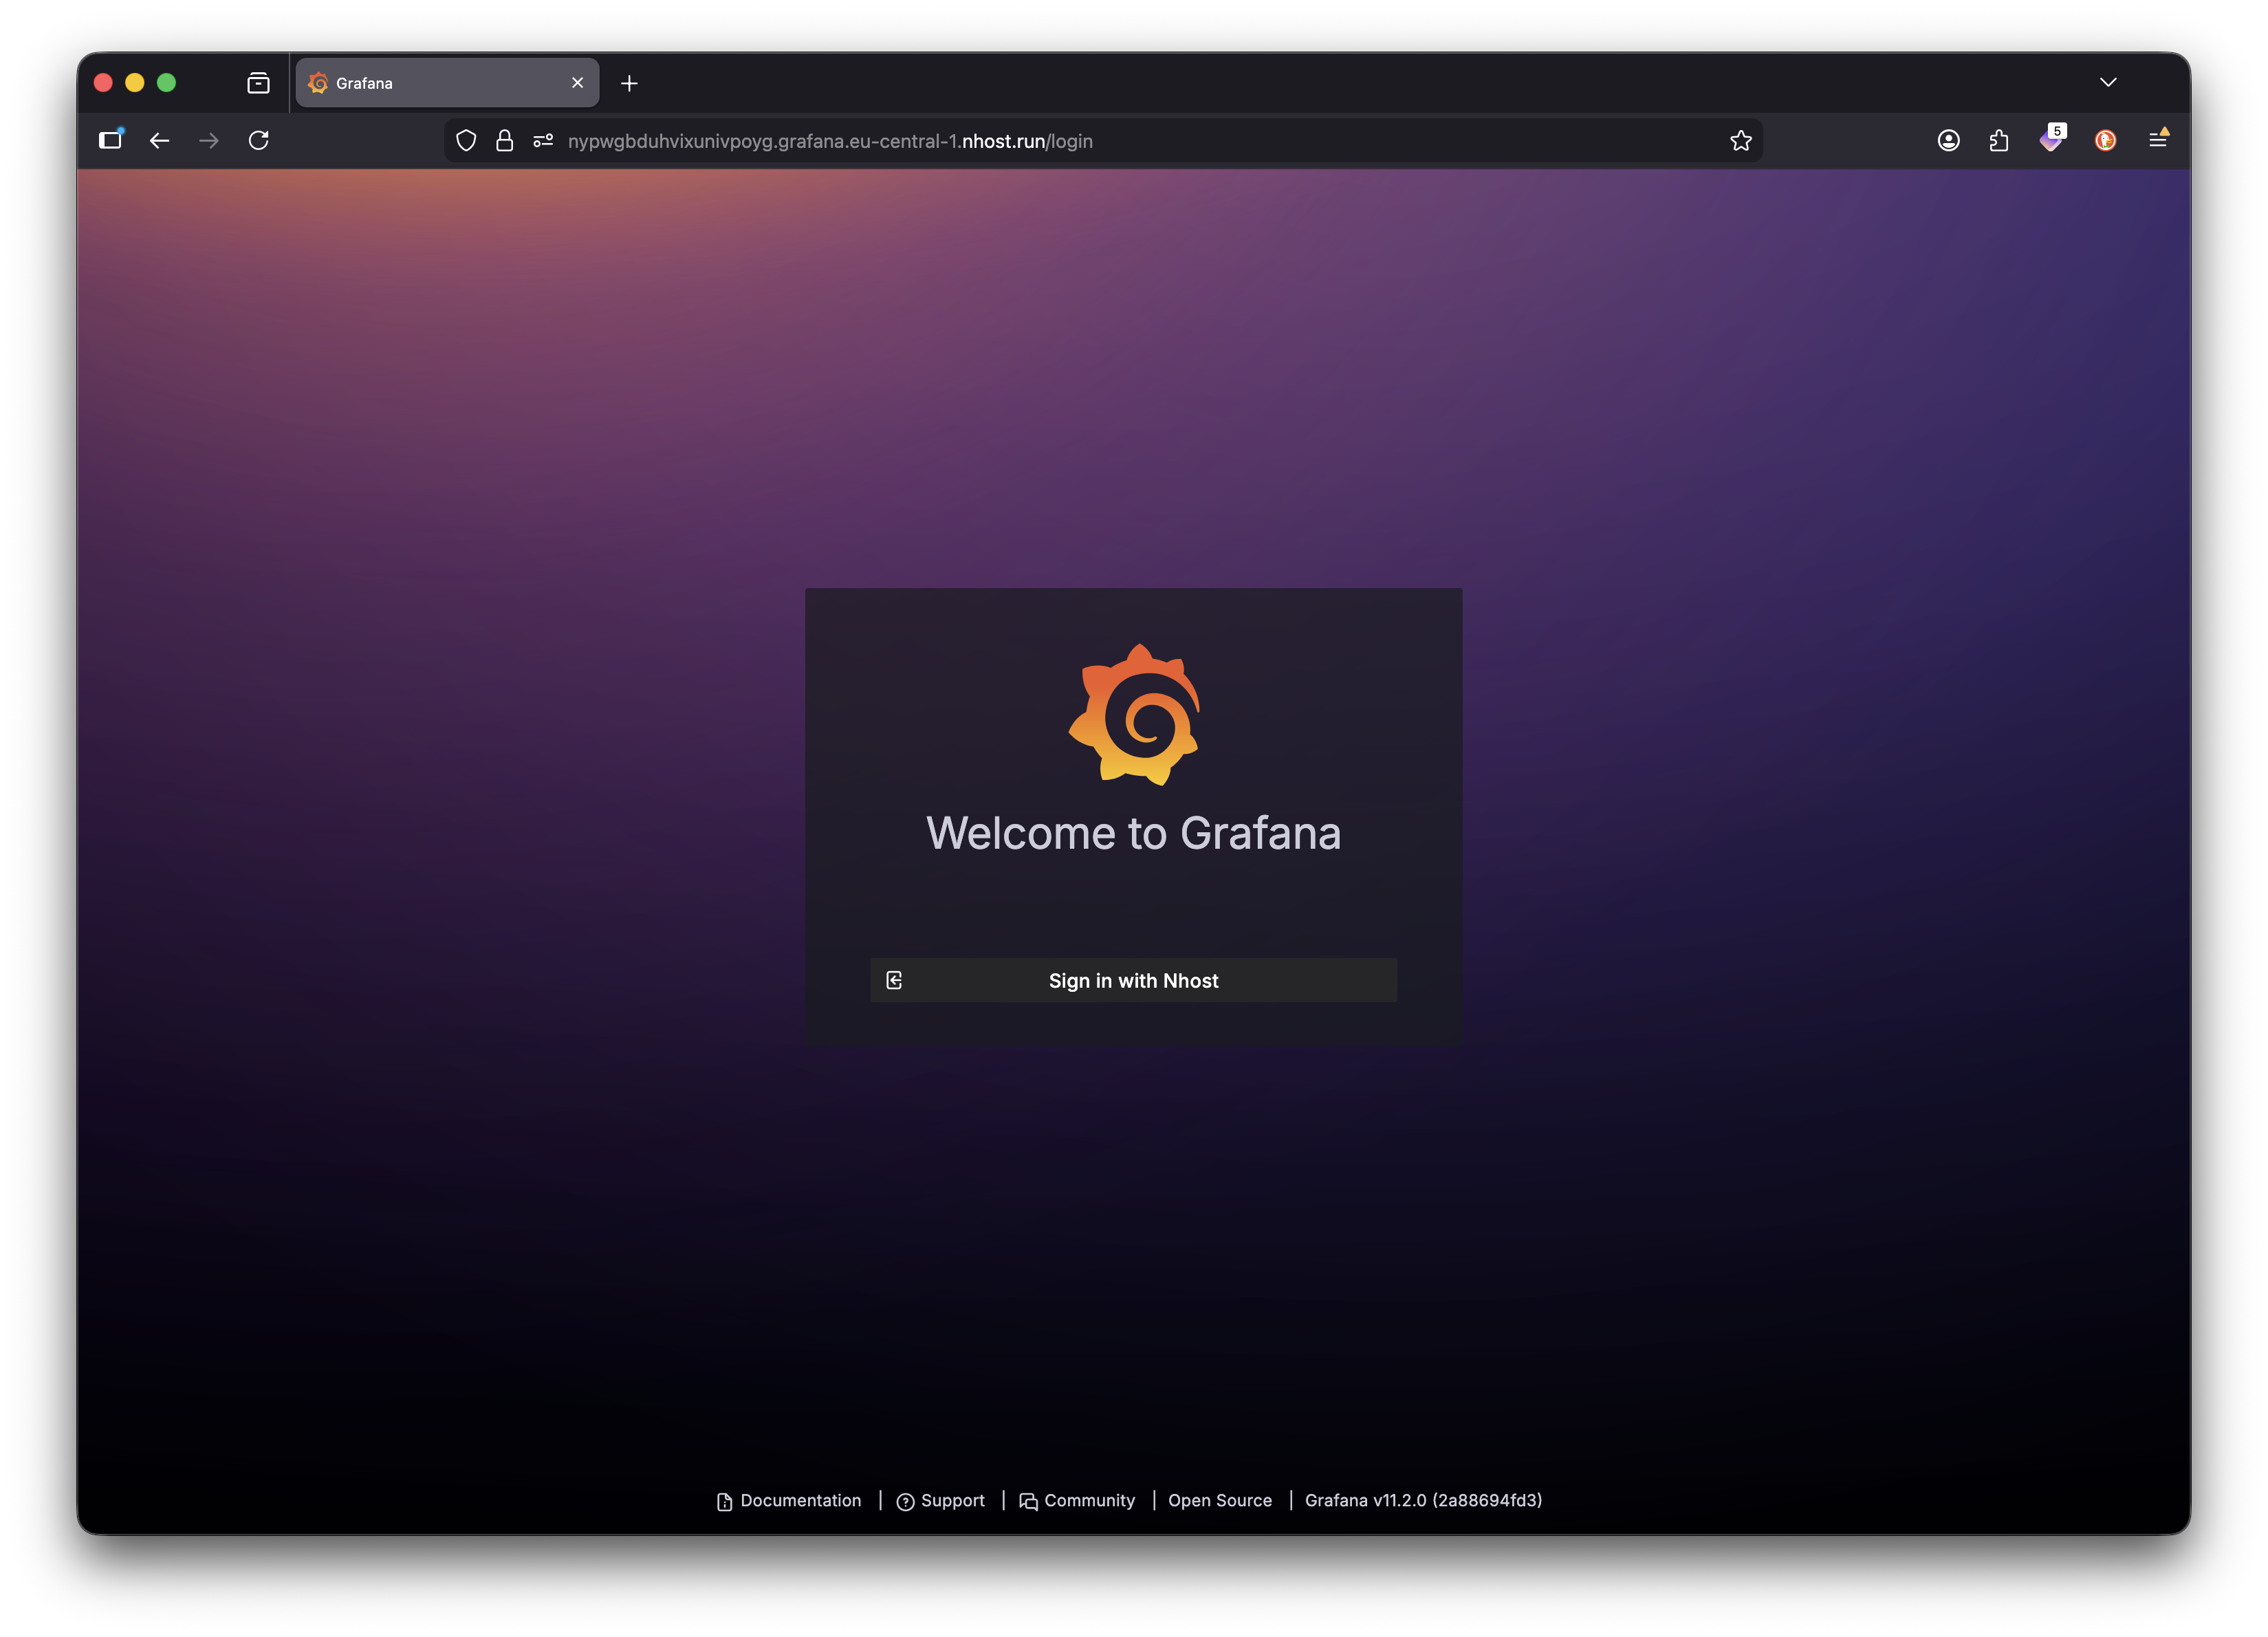
Task: Click the Sign in with Nhost button
Action: point(1133,980)
